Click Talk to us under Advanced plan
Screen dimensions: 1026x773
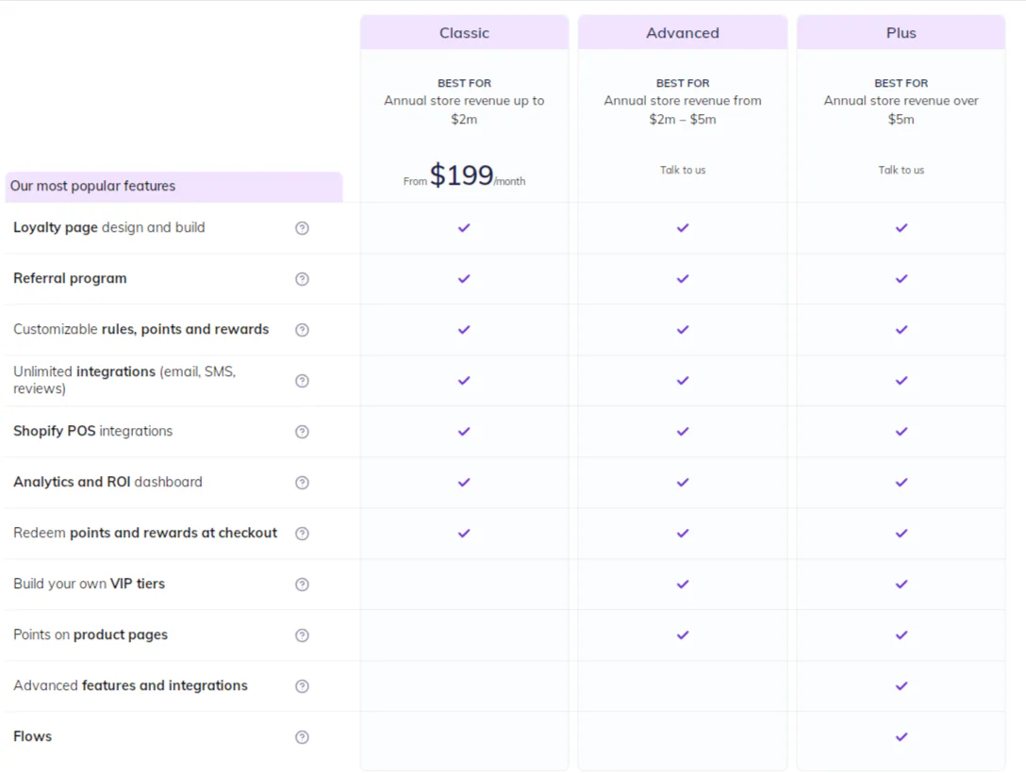683,170
